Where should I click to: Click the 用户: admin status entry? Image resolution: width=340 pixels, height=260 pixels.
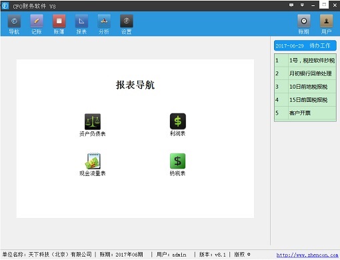click(x=171, y=255)
